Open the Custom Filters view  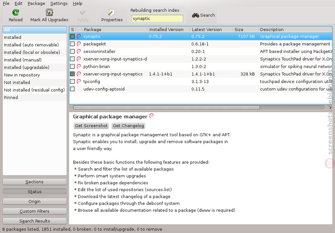[x=35, y=211]
